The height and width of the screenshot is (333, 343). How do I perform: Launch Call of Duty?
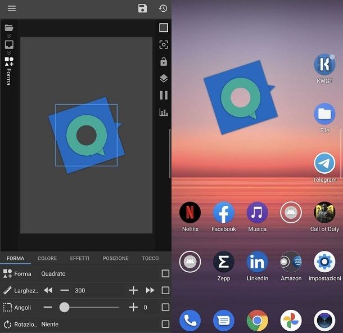[324, 213]
